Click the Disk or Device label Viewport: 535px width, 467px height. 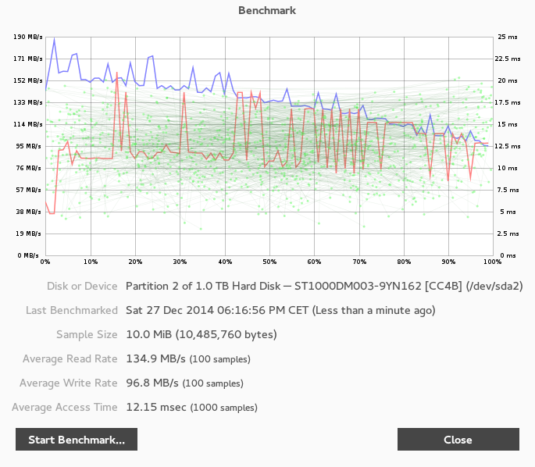pos(82,287)
